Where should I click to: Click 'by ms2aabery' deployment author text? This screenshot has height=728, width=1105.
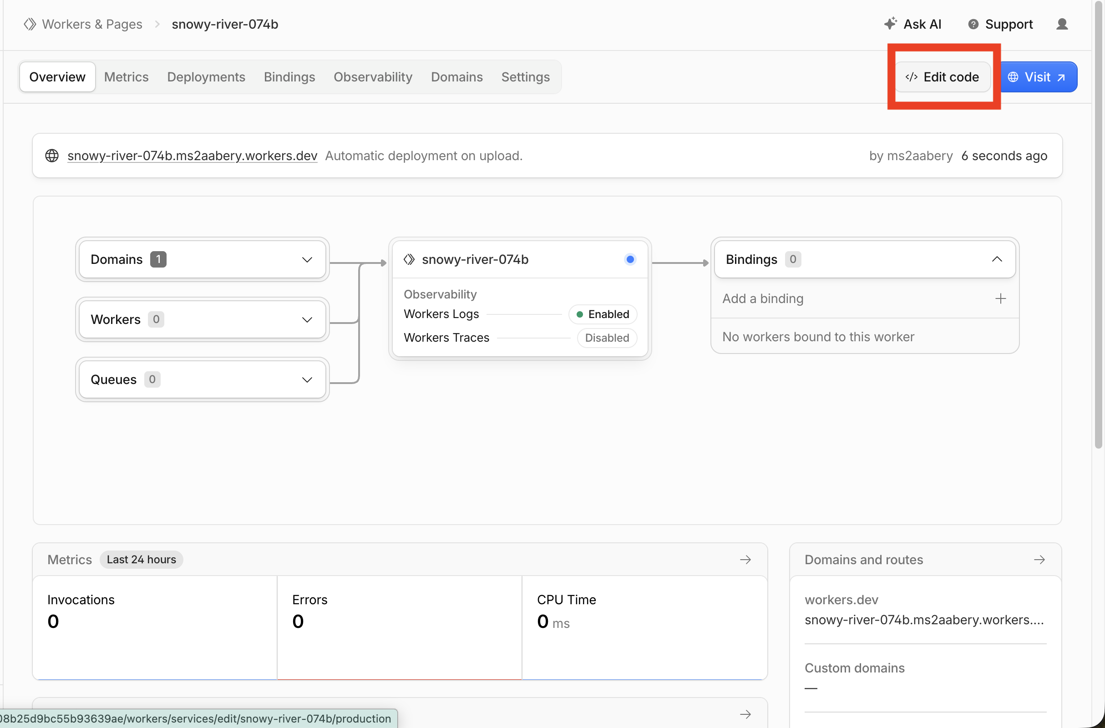tap(911, 156)
